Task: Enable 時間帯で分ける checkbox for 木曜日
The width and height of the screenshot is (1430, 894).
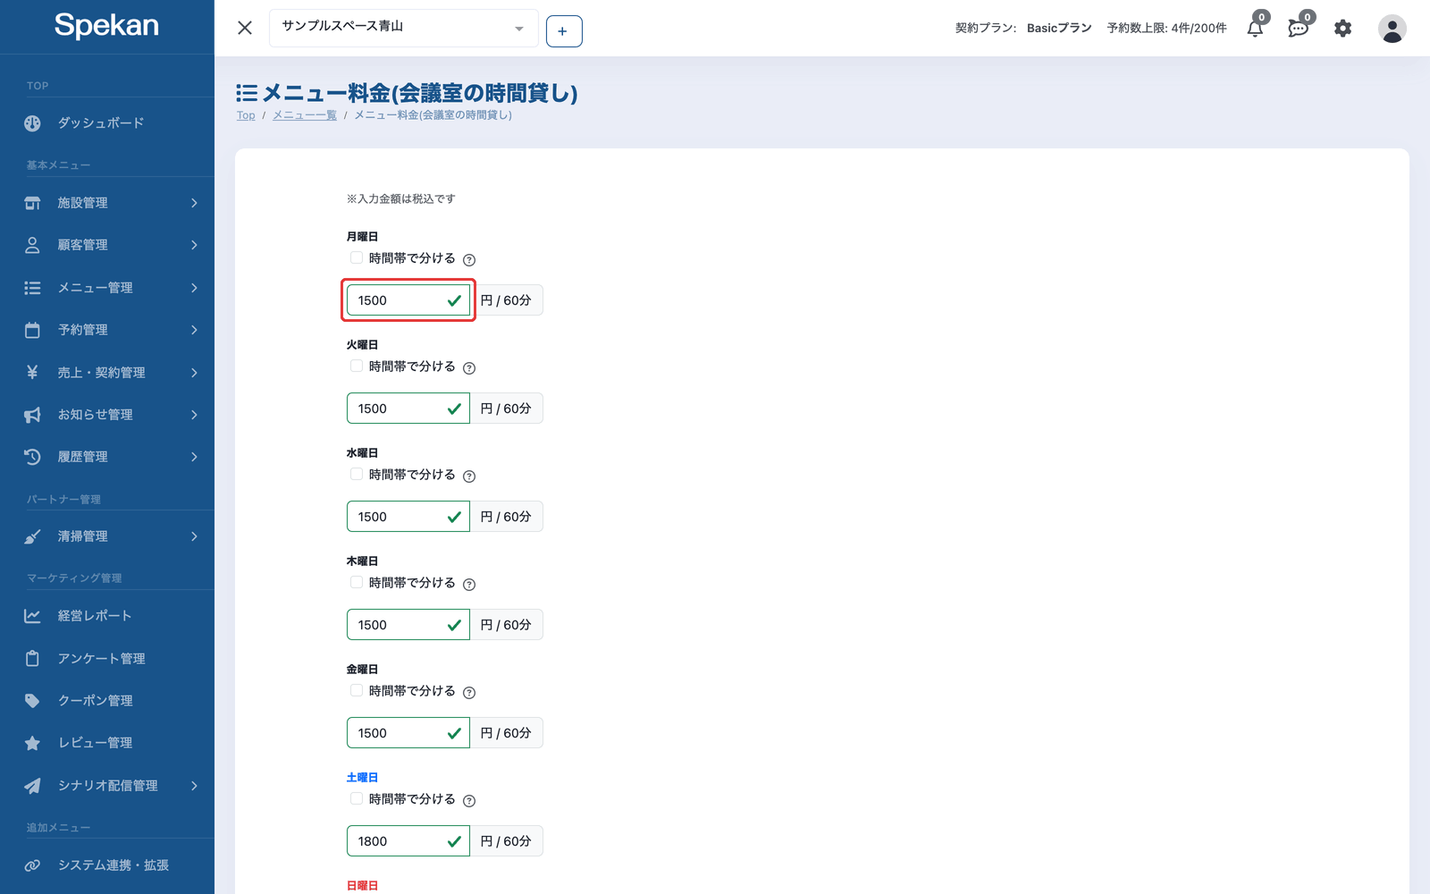Action: coord(357,582)
